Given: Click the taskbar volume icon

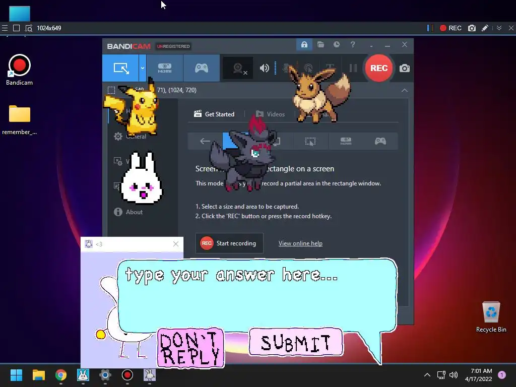Looking at the screenshot, I should (x=454, y=375).
